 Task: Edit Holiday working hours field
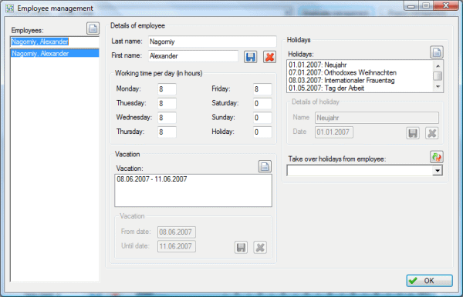pos(262,132)
